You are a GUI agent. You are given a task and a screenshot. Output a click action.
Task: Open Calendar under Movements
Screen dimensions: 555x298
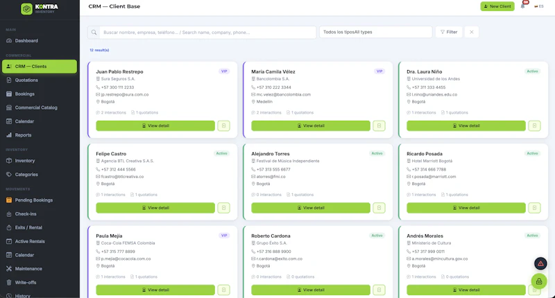tap(40, 255)
